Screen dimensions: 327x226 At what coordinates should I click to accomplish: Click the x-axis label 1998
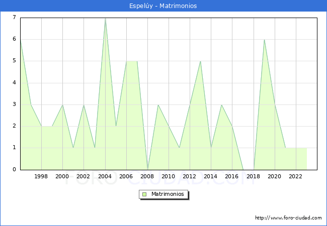[41, 176]
